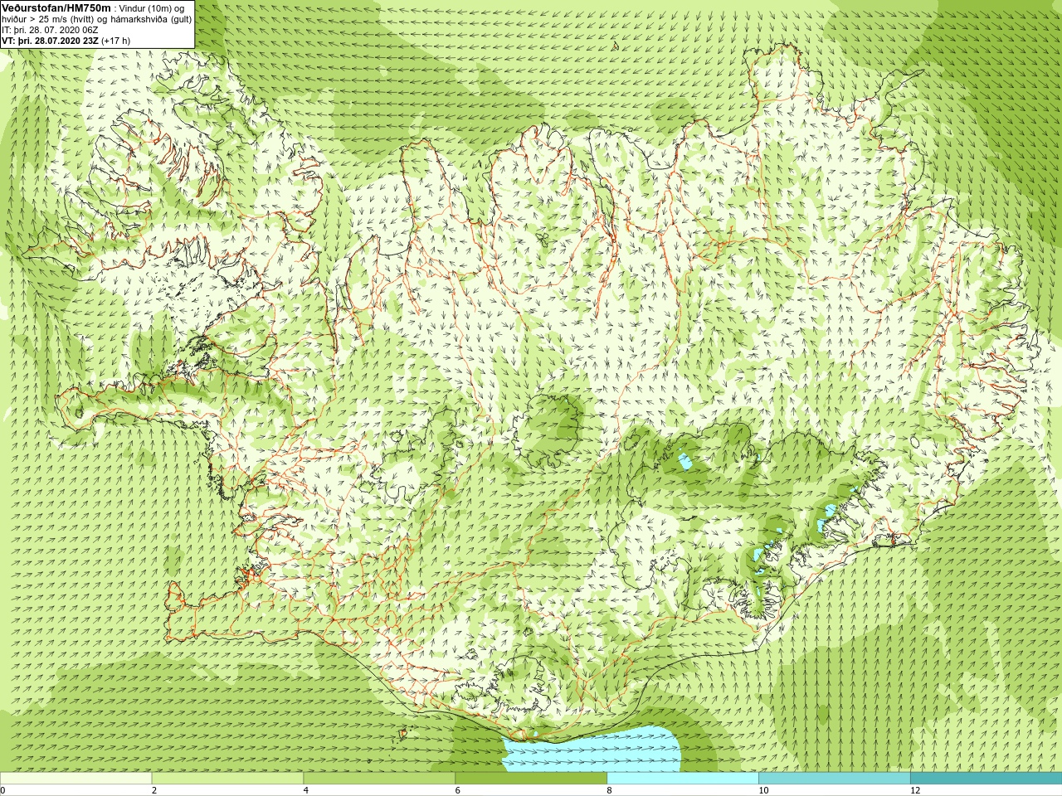This screenshot has height=796, width=1062.
Task: Select the above-12 m/s teal legend swatch
Action: pyautogui.click(x=986, y=779)
